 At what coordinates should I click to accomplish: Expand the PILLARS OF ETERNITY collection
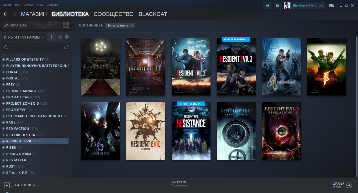[4, 59]
